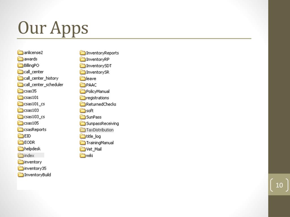Select the csas103_cs folder icon
The height and width of the screenshot is (217, 290).
tap(20, 117)
